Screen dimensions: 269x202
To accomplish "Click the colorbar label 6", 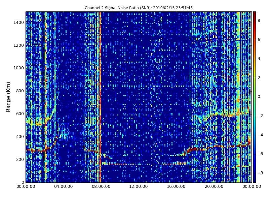I will (x=259, y=40).
